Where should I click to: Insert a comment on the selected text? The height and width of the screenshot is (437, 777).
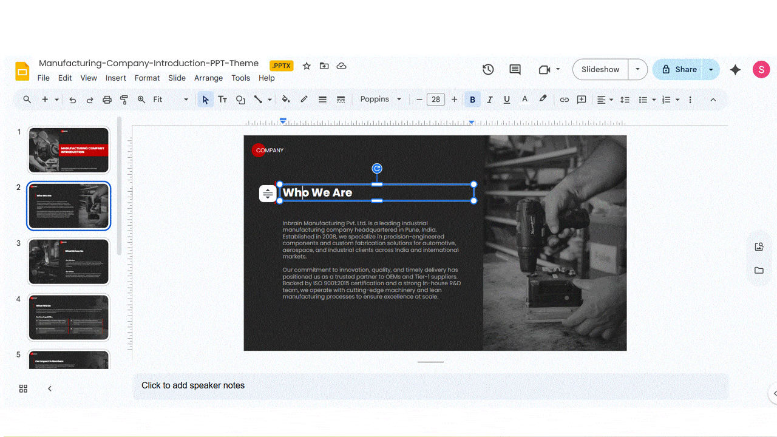[581, 99]
